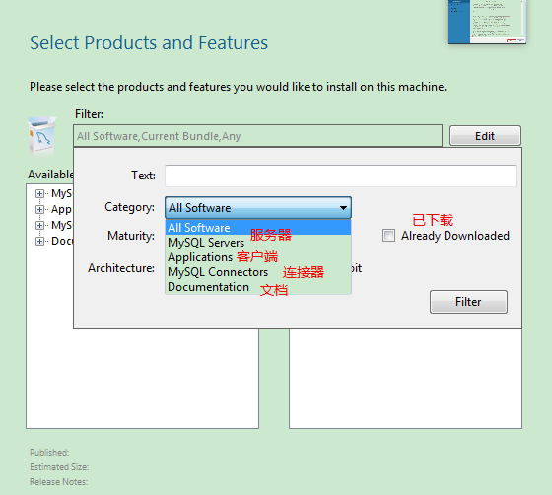Click the Filter button
The image size is (552, 495).
[468, 302]
